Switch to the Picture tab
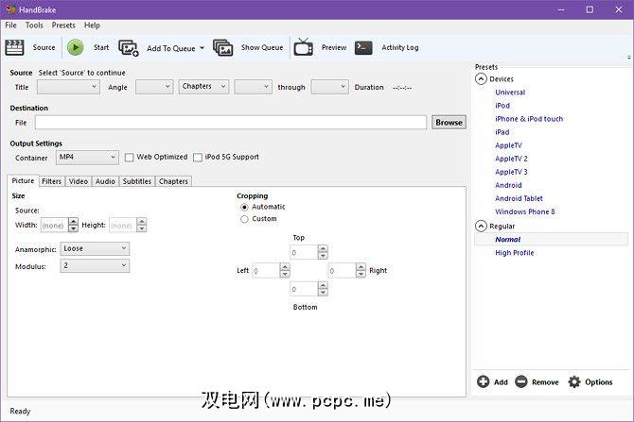The width and height of the screenshot is (634, 422). (x=23, y=180)
